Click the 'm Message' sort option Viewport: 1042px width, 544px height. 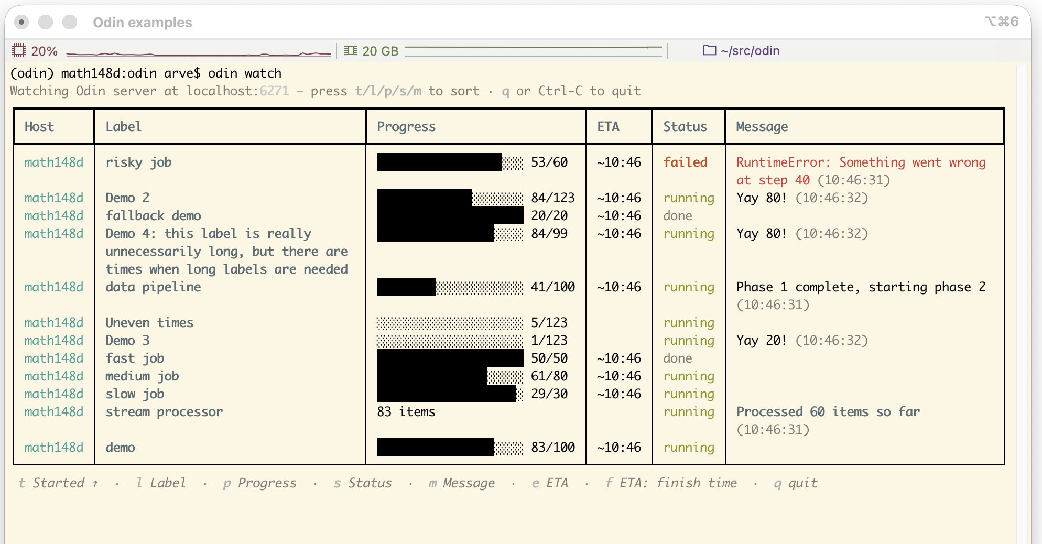pos(462,483)
